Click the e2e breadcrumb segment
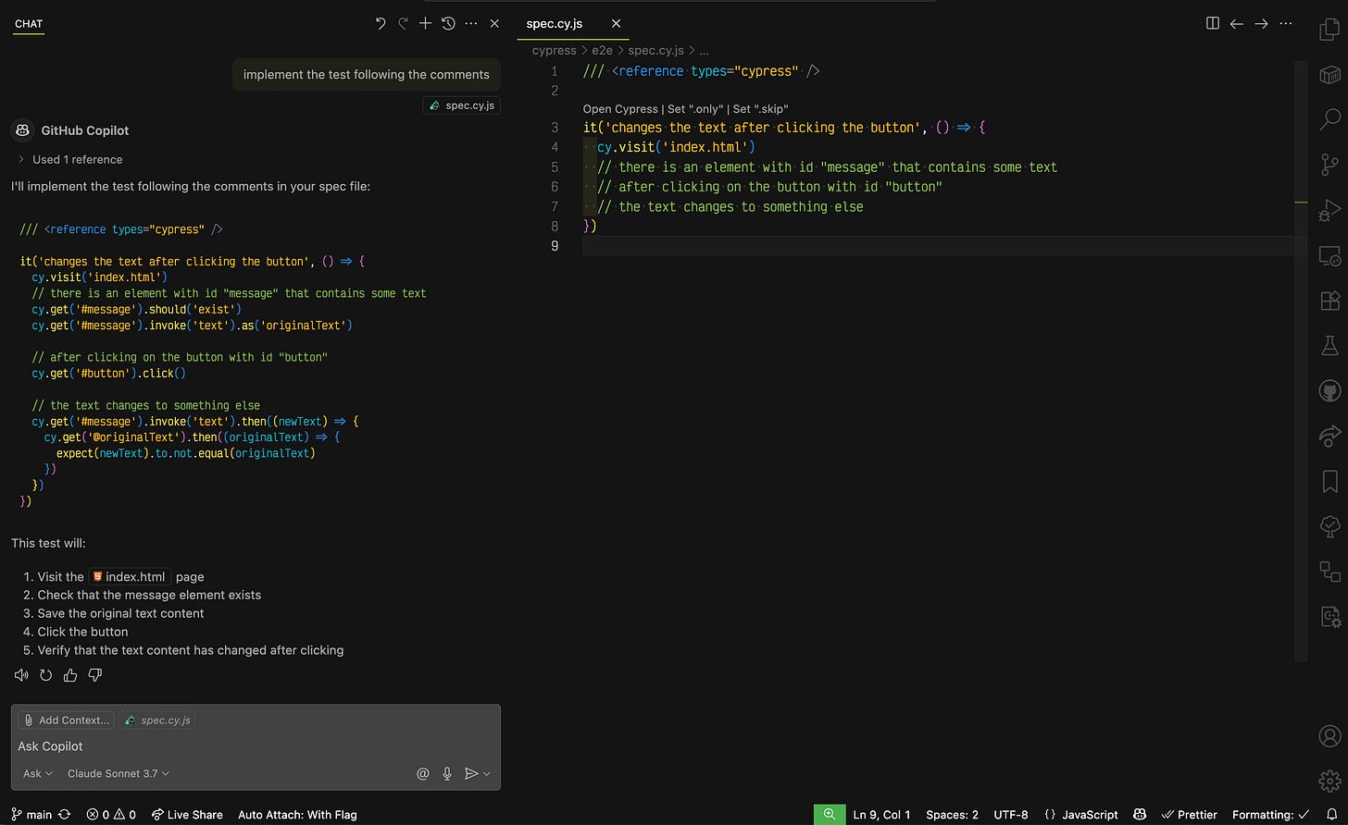1348x825 pixels. 603,51
